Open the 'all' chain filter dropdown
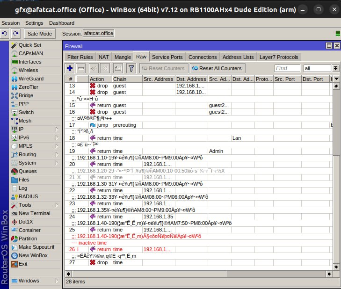This screenshot has width=341, height=289. pos(335,68)
